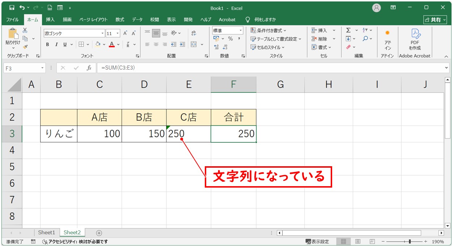Click the Format Painter brush icon
This screenshot has height=247, width=453.
(25, 47)
